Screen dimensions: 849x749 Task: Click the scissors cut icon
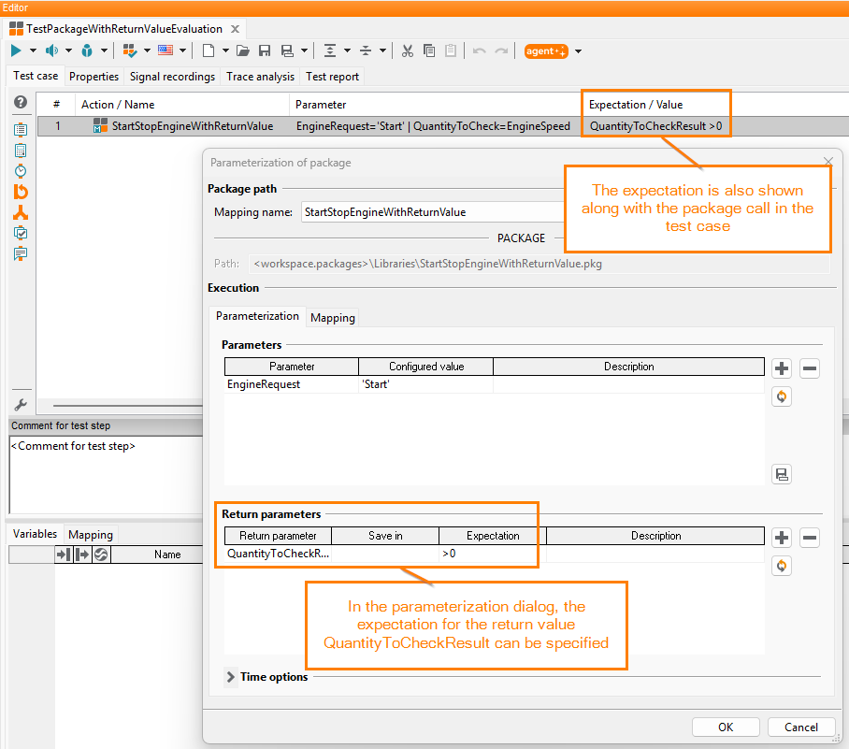pos(407,50)
